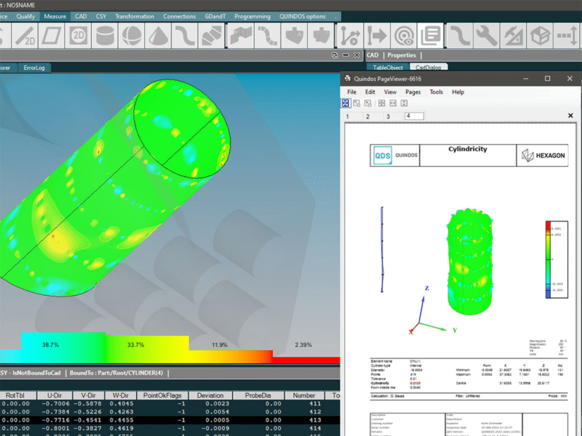Click the four-arrow fit-page PageViewer icon
Viewport: 582px width, 436px height.
tap(382, 103)
